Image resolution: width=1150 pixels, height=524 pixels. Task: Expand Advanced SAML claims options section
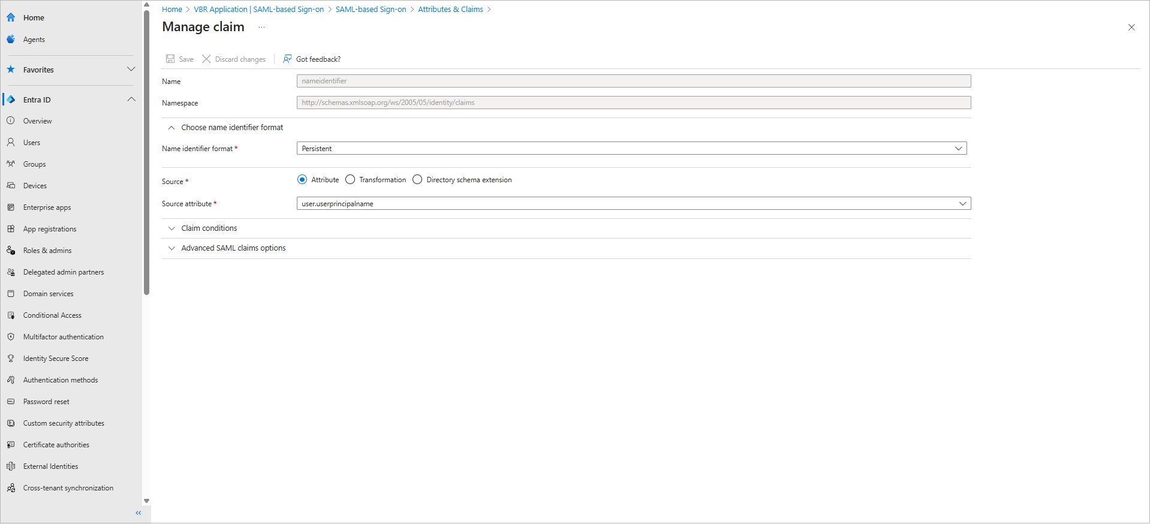[171, 248]
